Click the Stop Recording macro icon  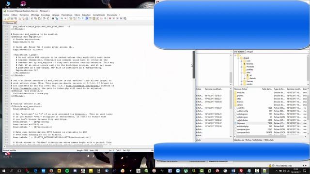[114, 18]
